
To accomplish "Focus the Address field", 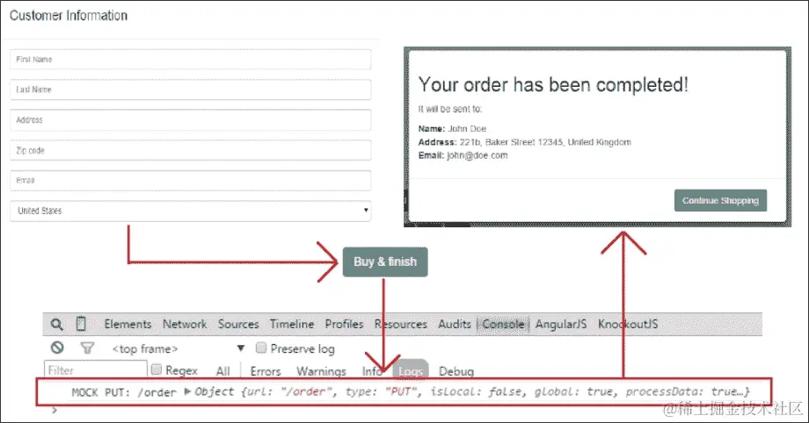I will [191, 120].
